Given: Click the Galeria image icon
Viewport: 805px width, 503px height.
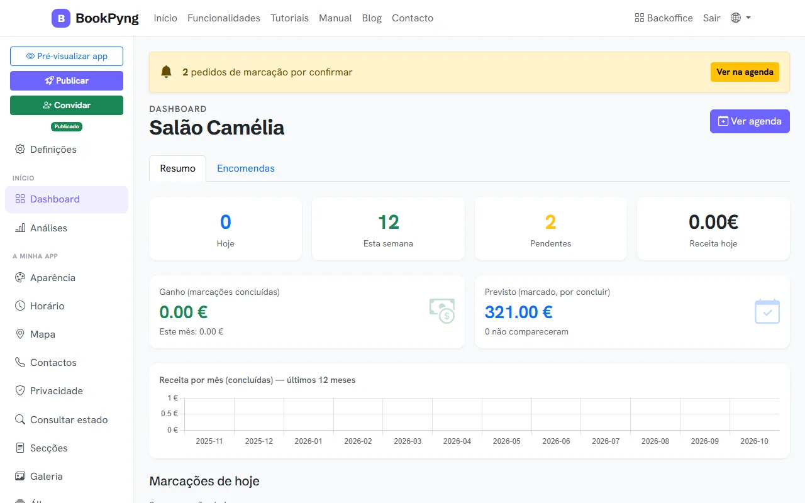Looking at the screenshot, I should (x=19, y=476).
